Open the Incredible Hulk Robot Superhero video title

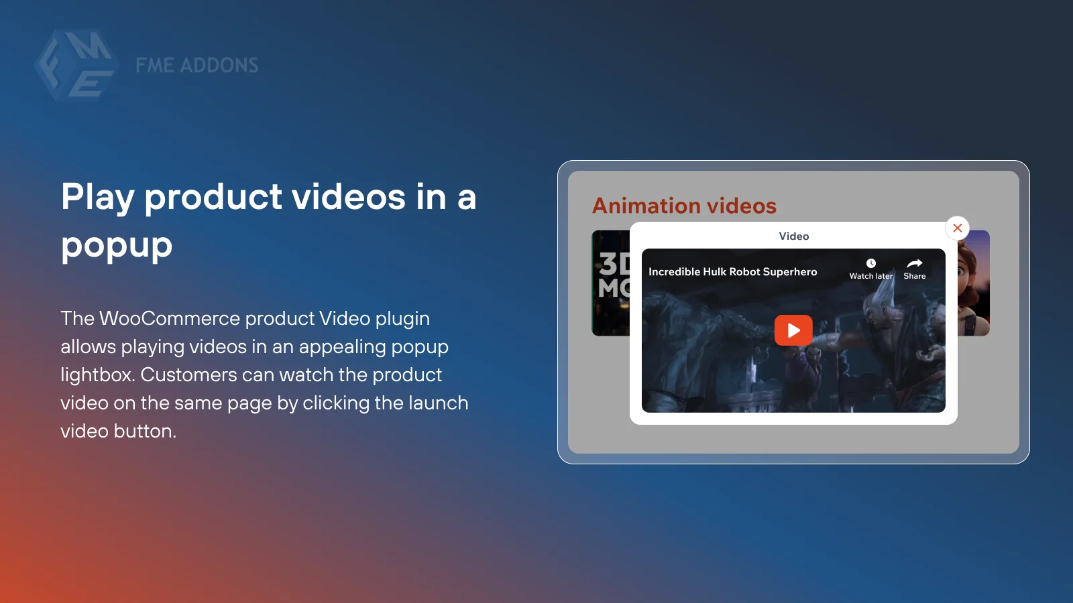tap(732, 272)
